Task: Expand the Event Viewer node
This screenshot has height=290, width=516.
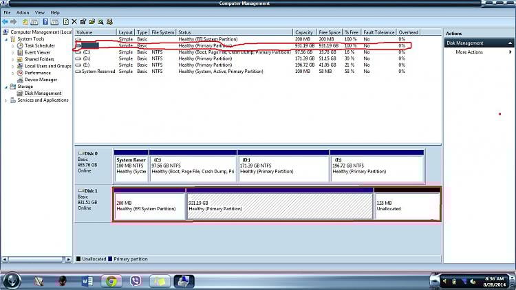Action: coord(13,53)
